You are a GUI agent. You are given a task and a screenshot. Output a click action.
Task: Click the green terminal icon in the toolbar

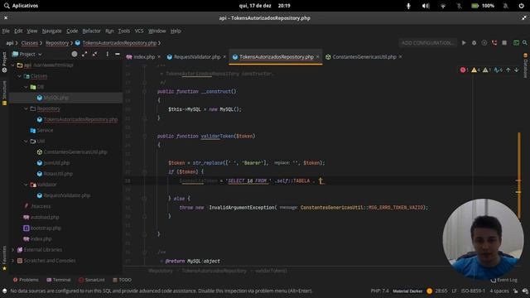click(x=516, y=43)
